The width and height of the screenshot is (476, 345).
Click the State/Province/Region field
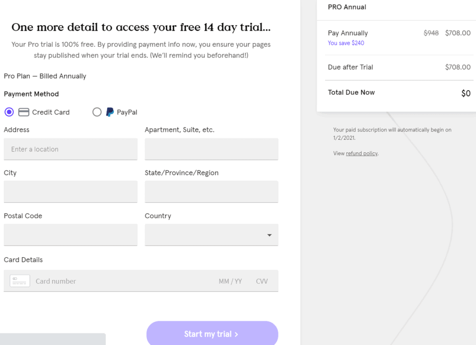pos(212,192)
